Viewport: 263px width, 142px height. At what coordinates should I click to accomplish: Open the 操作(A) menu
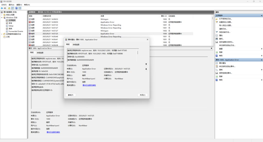(x=11, y=5)
